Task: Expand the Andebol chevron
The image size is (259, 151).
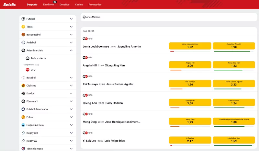Action: [71, 42]
